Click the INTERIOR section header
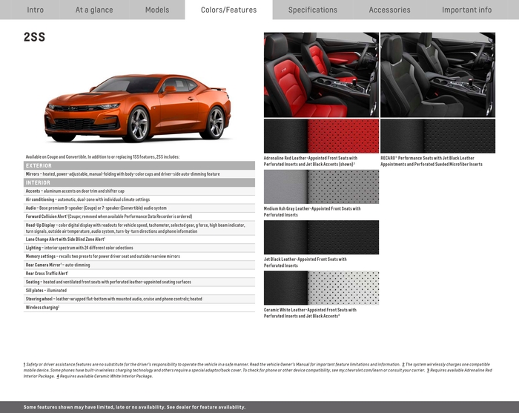Viewport: 519px width, 413px height. [139, 182]
